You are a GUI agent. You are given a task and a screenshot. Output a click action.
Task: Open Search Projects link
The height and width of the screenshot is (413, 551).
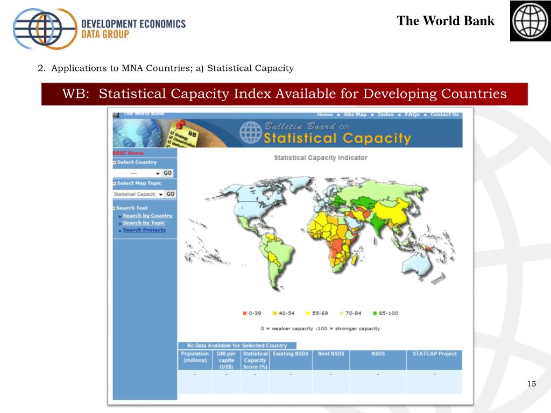144,230
